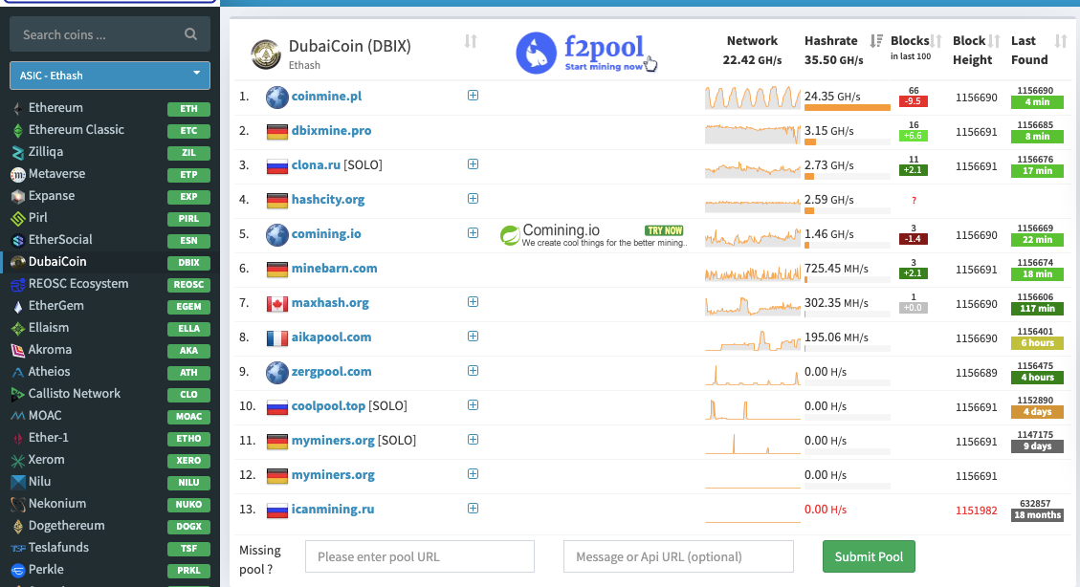Click the 18 months last found badge
The width and height of the screenshot is (1080, 587).
pos(1037,514)
